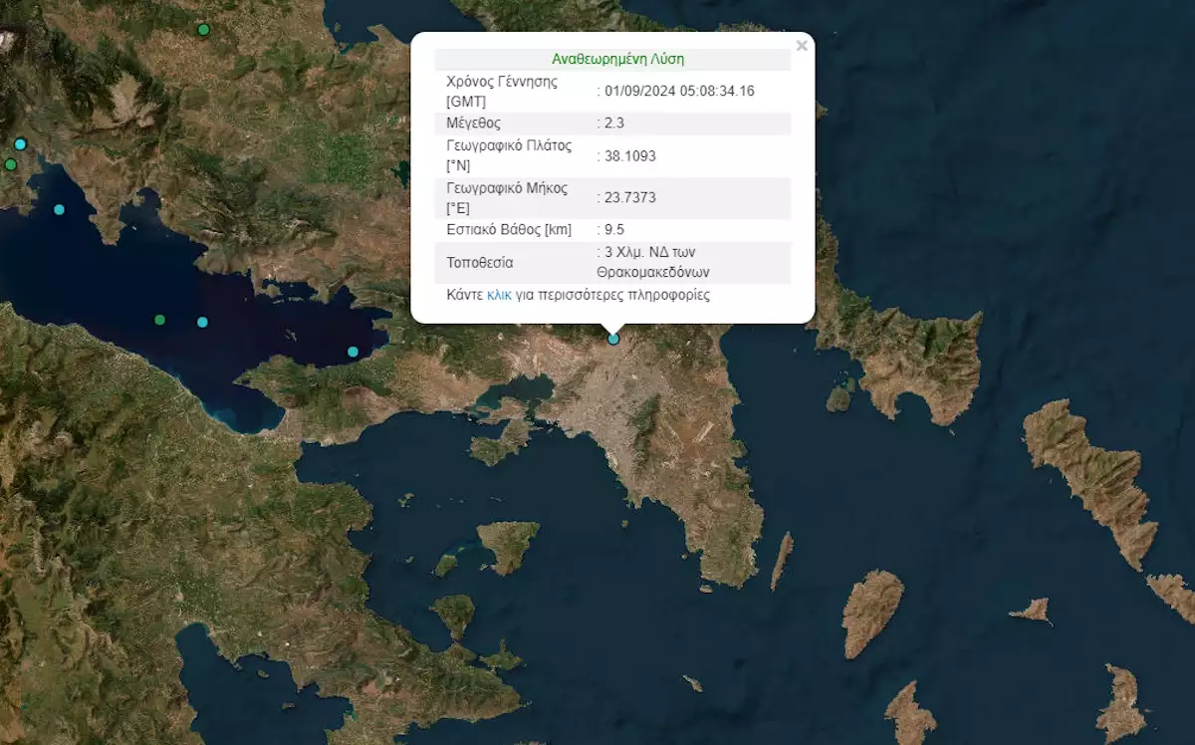The height and width of the screenshot is (745, 1195).
Task: Click the 'Εστιακό Βάθος [km]' label
Action: click(509, 229)
